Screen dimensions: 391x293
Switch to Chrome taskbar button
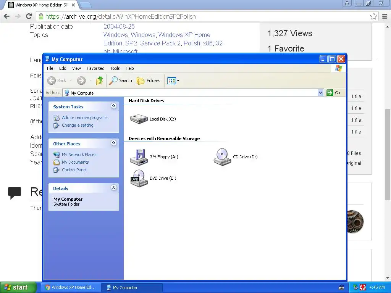coord(71,288)
